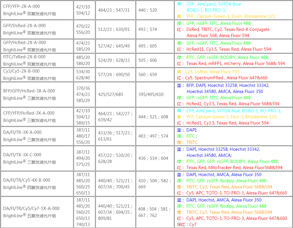The image size is (293, 228).
Task: Click the dichroic value 440 ; 520
Action: tap(148, 10)
